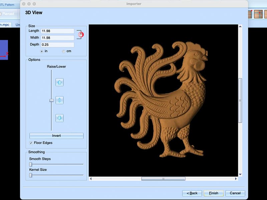Click the Raise arrow icon under Raise/Lower

(59, 82)
